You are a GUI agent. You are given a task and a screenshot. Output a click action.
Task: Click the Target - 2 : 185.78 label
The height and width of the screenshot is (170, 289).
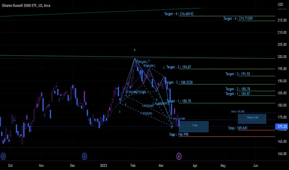pos(238,89)
